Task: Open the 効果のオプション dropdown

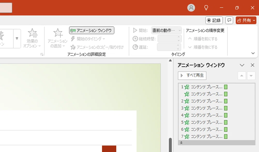Action: tap(32, 38)
